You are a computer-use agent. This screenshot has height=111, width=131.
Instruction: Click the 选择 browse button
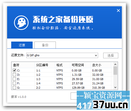coord(111,55)
